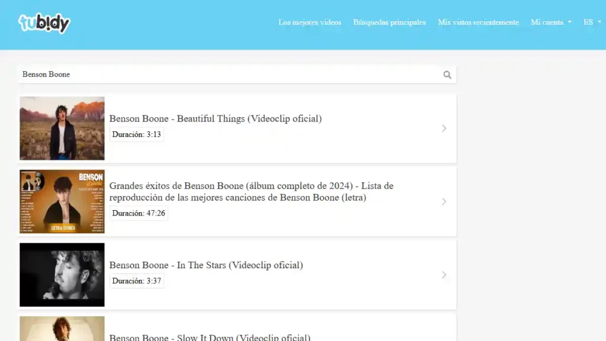Open the ES language dropdown
This screenshot has height=341, width=606.
pos(592,22)
